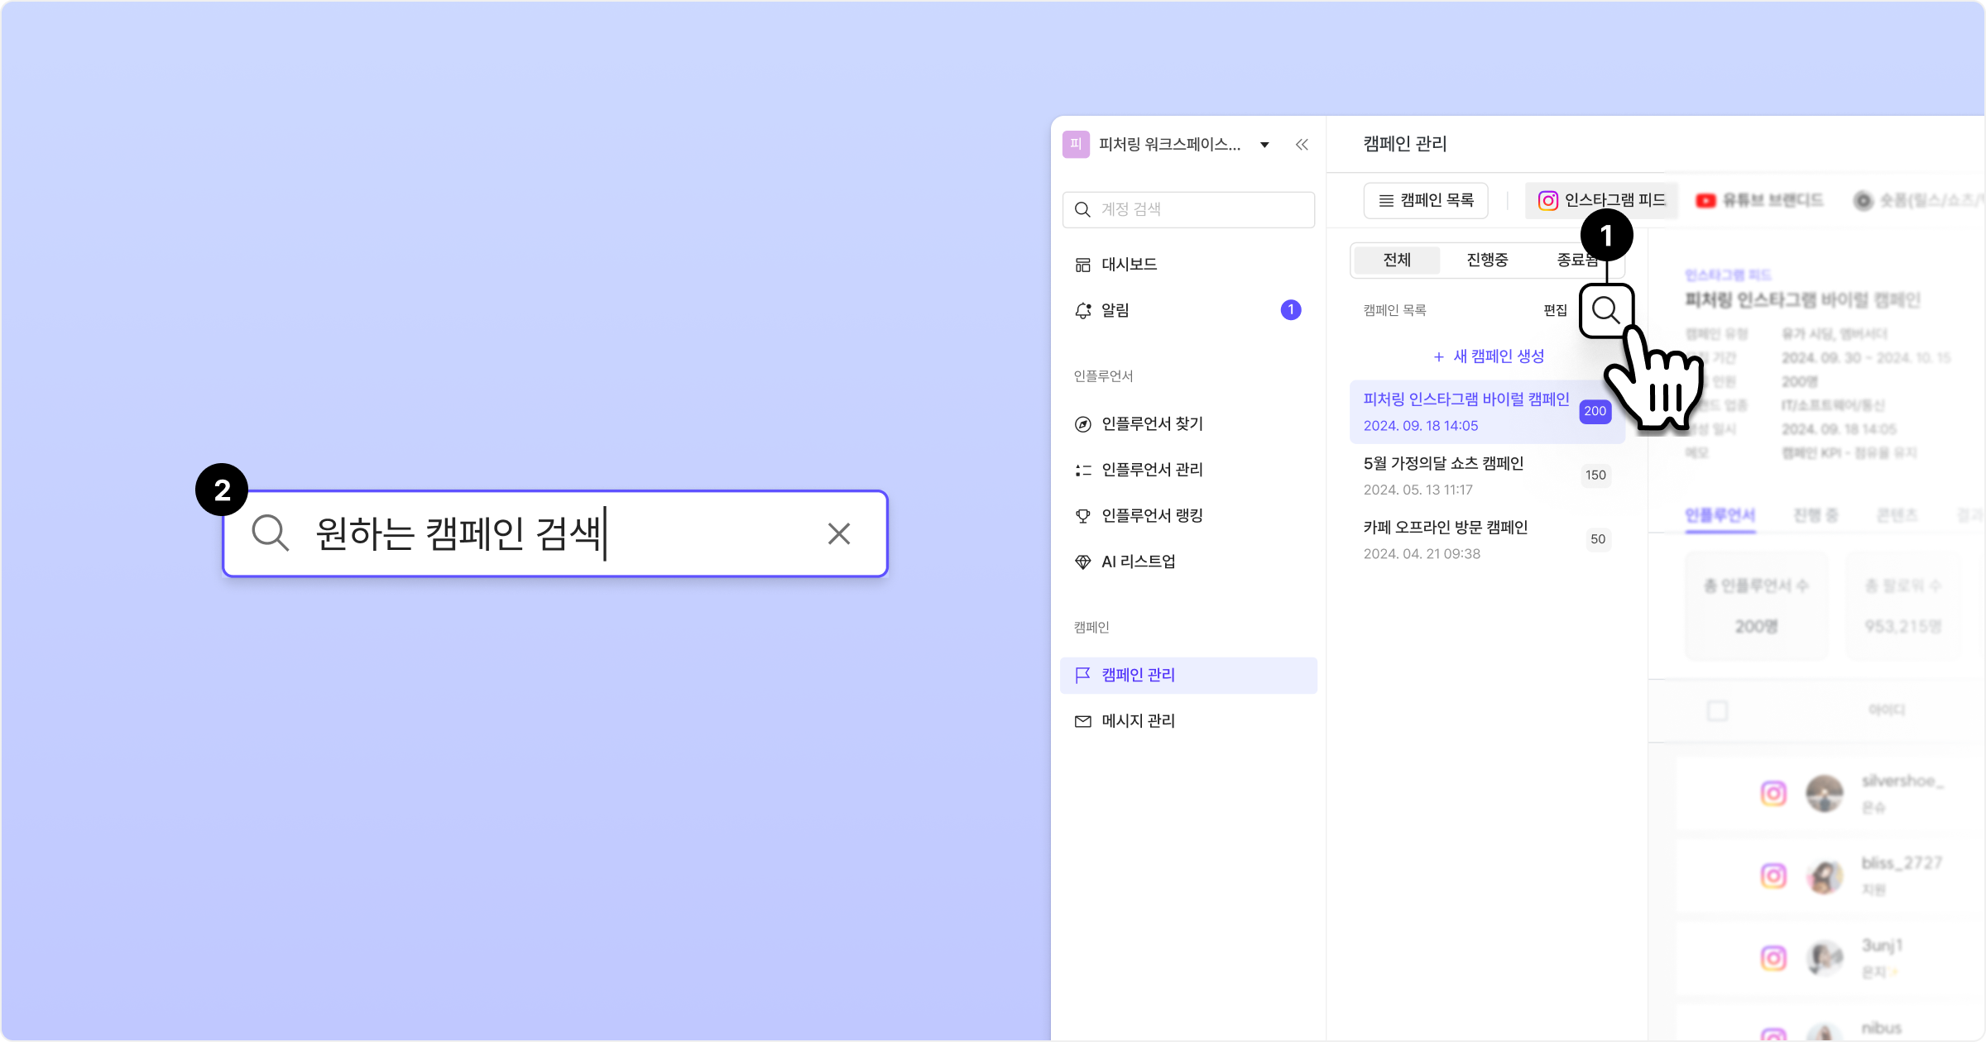The image size is (1986, 1042).
Task: Open 인플루언서 랭킹 with the trophy icon
Action: tap(1152, 516)
